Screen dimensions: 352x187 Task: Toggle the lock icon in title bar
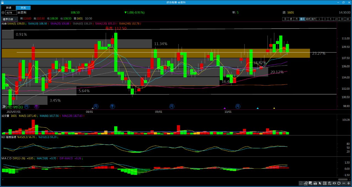(x=2, y=2)
